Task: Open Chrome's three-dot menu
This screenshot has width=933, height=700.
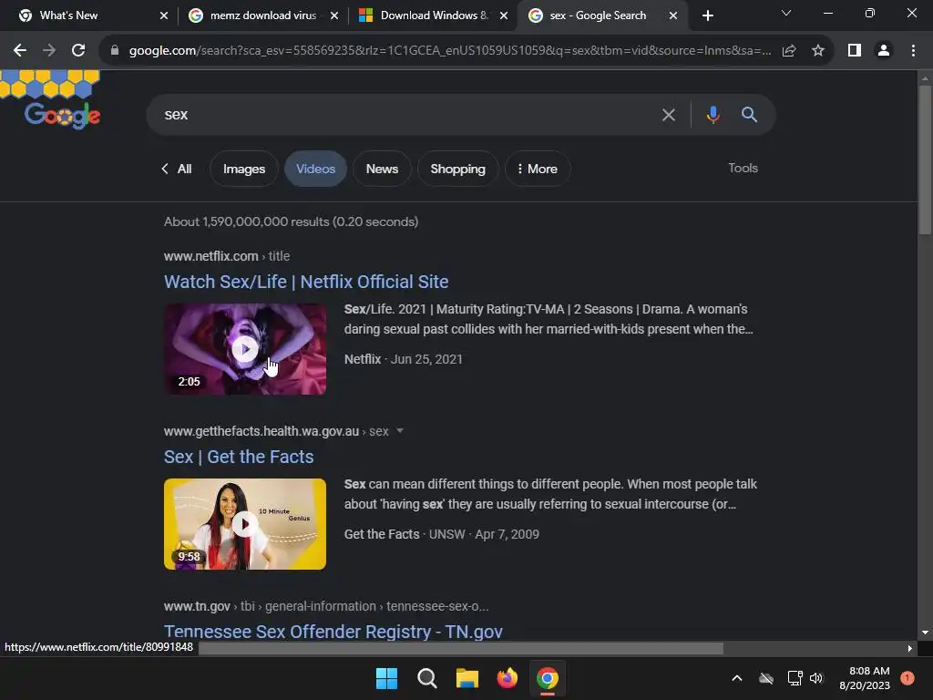Action: pyautogui.click(x=913, y=51)
